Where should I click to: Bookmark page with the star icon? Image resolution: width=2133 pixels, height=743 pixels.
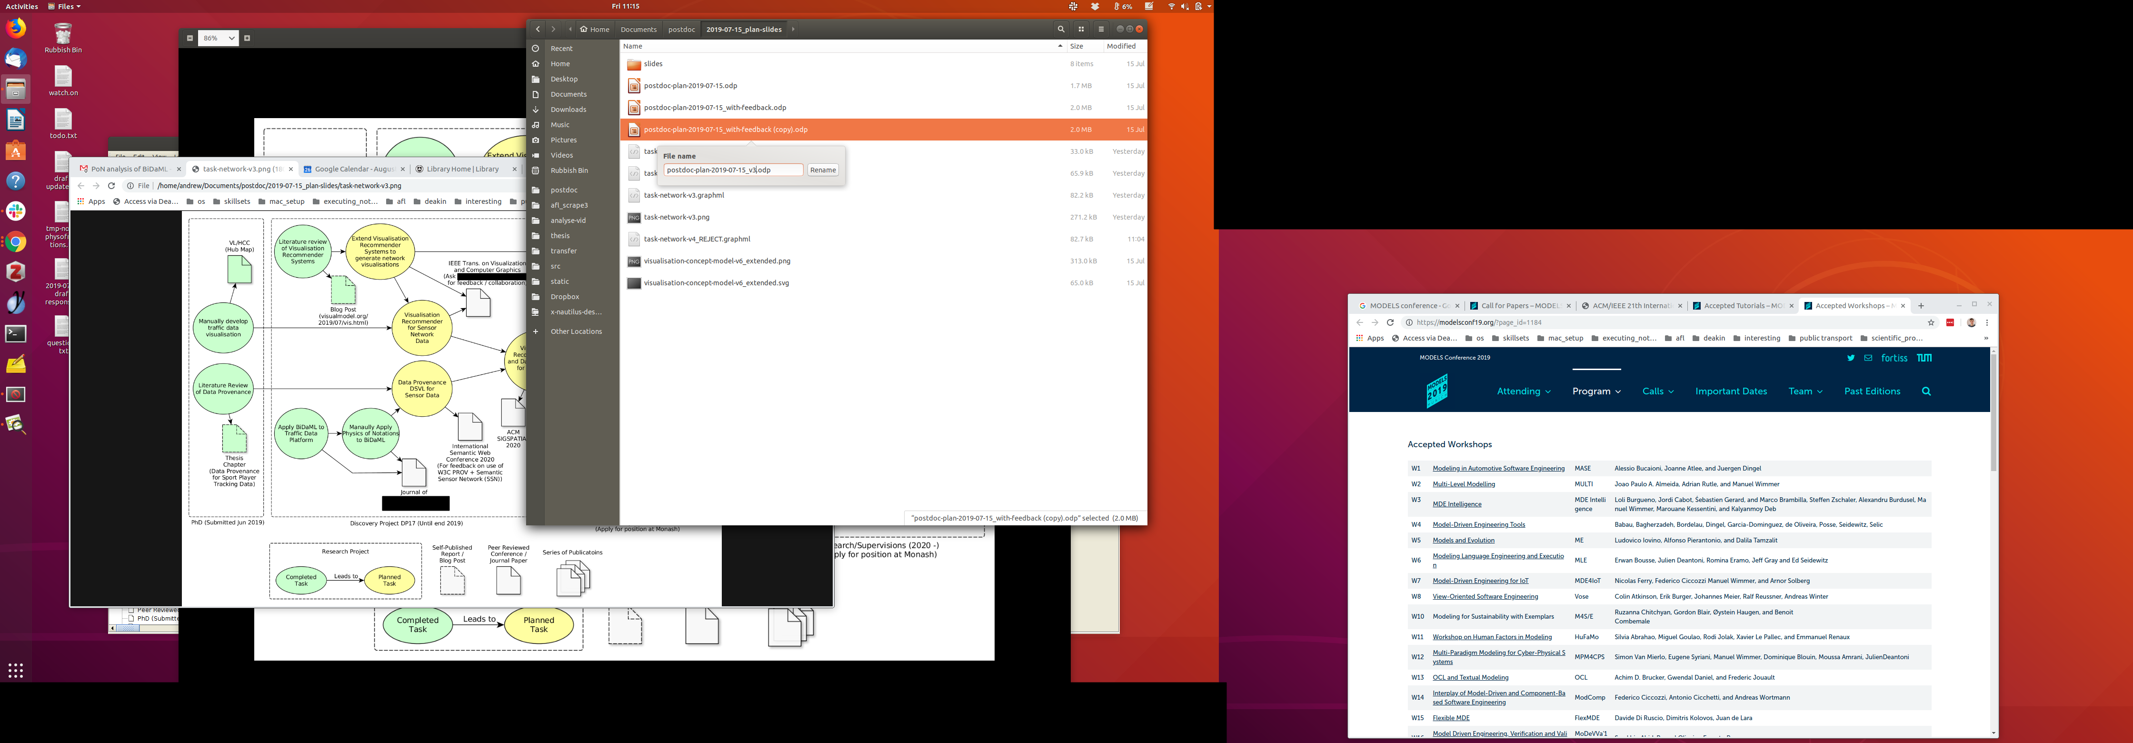pyautogui.click(x=1931, y=322)
